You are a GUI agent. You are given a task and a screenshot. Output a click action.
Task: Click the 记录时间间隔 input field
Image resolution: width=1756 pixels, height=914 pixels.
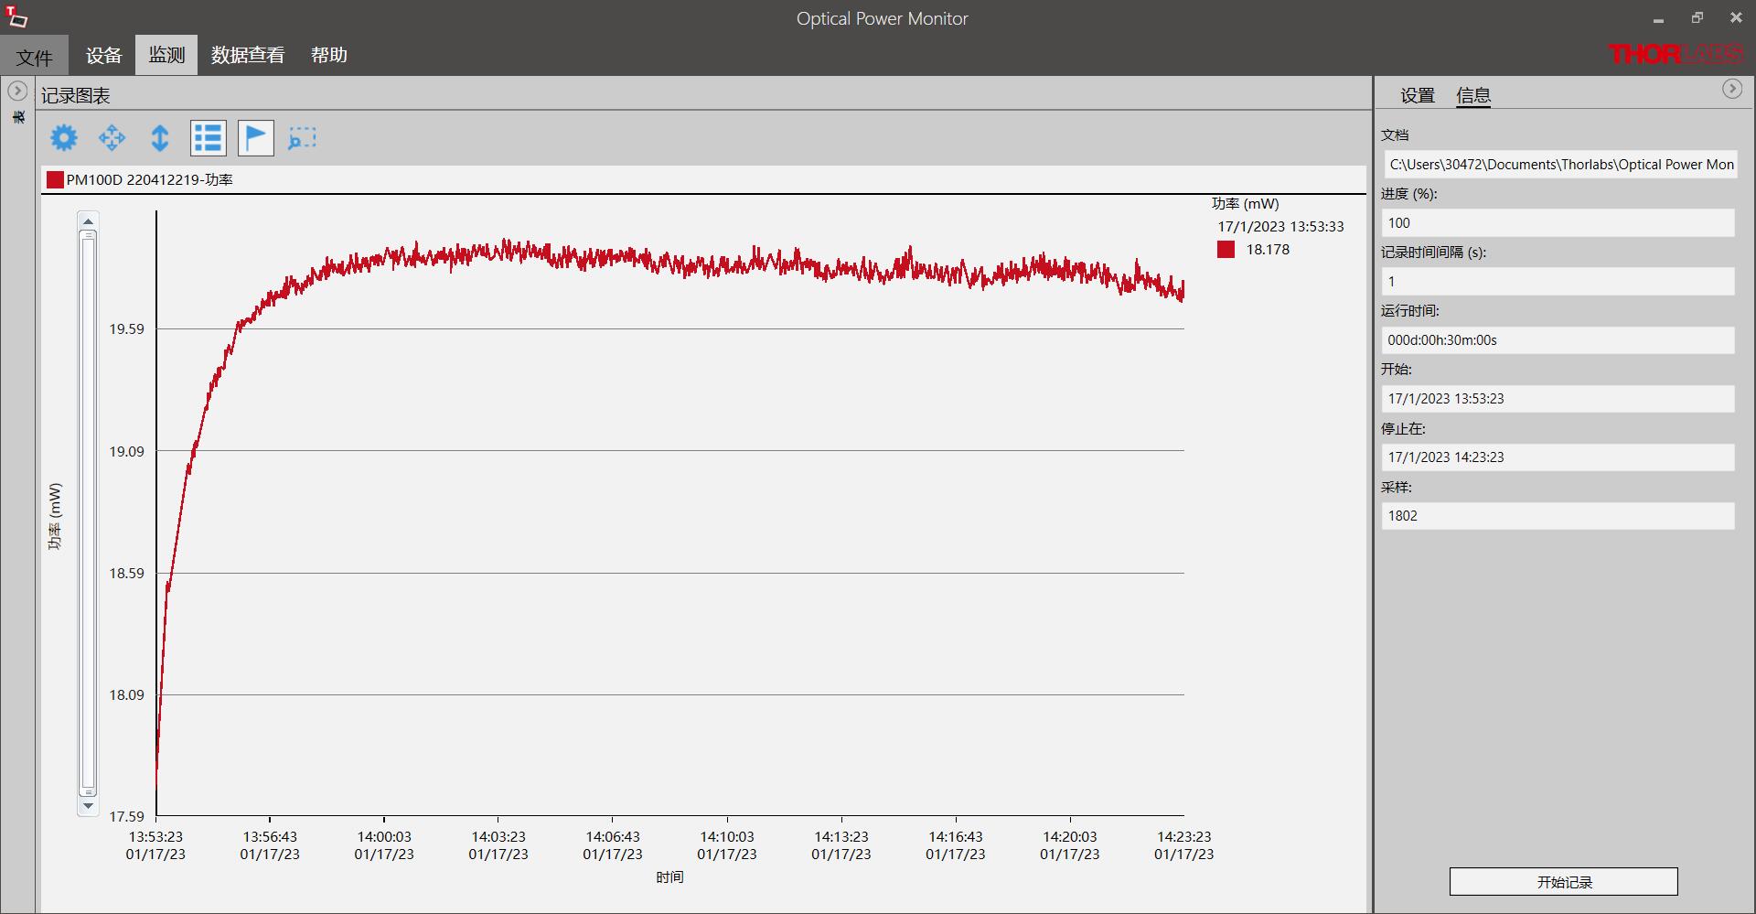tap(1557, 282)
